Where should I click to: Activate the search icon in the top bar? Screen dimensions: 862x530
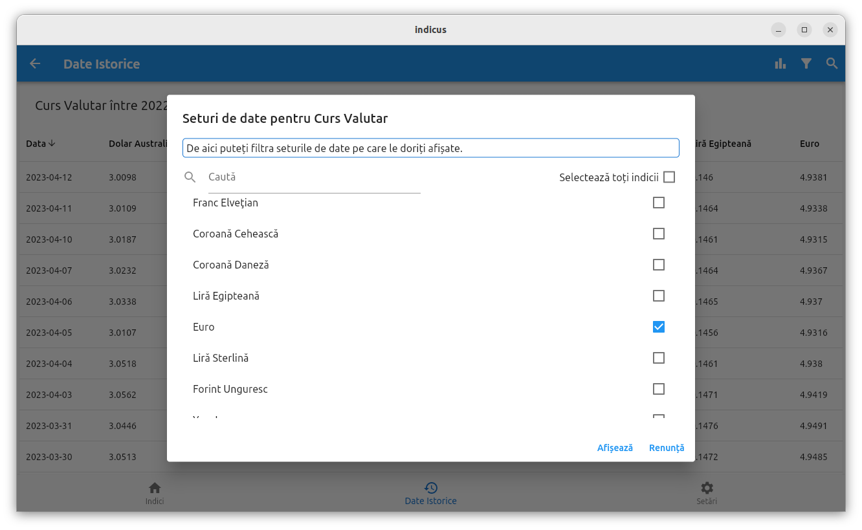832,63
